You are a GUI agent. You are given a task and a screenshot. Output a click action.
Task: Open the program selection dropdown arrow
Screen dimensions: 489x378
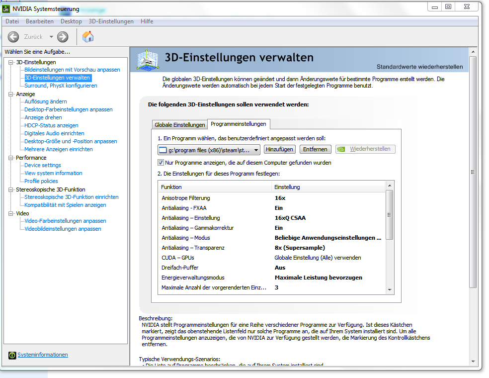click(256, 150)
